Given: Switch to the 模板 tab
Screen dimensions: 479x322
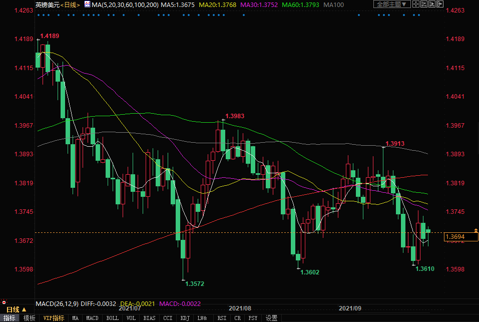Looking at the screenshot, I should click(x=29, y=318).
